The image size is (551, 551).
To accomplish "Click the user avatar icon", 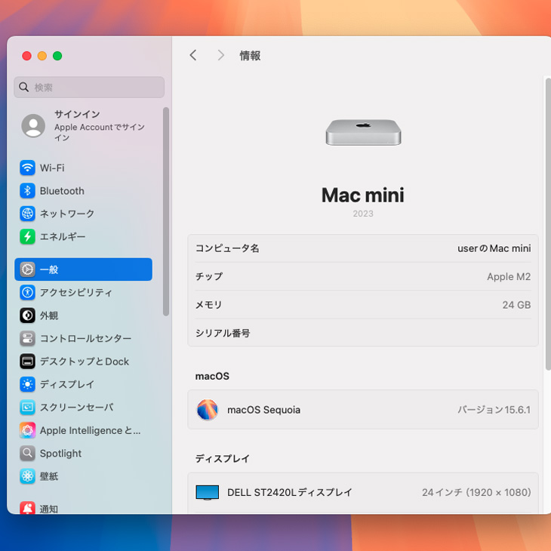I will pos(33,125).
